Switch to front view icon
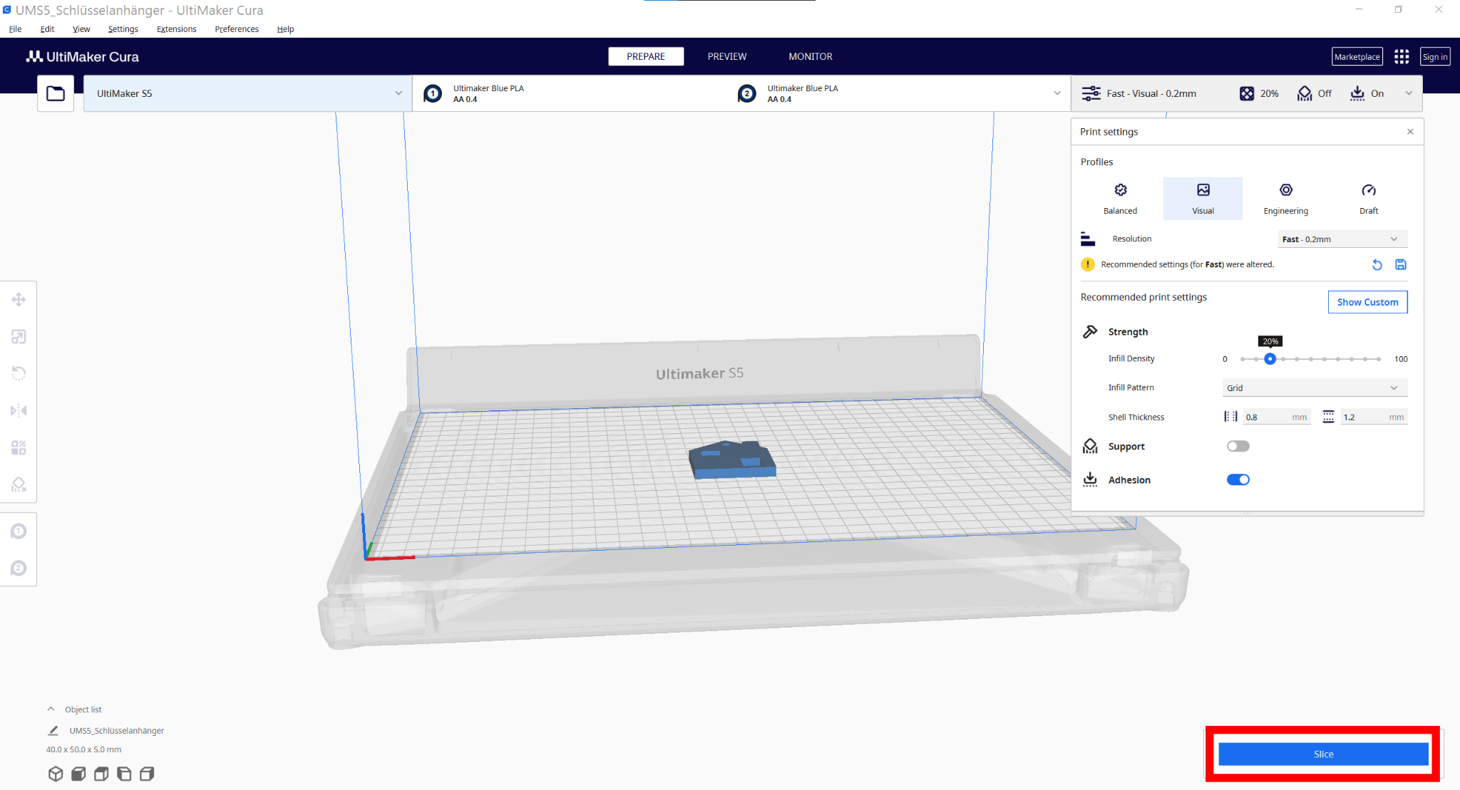The width and height of the screenshot is (1460, 790). click(x=78, y=774)
